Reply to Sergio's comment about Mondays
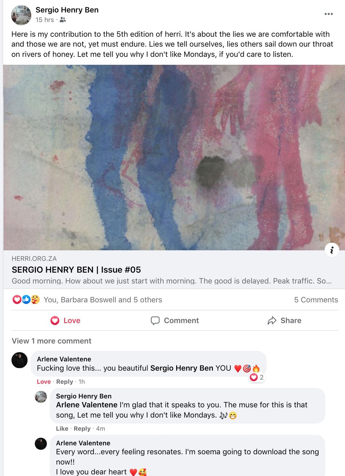Viewport: 345px width, 476px height. coord(82,428)
